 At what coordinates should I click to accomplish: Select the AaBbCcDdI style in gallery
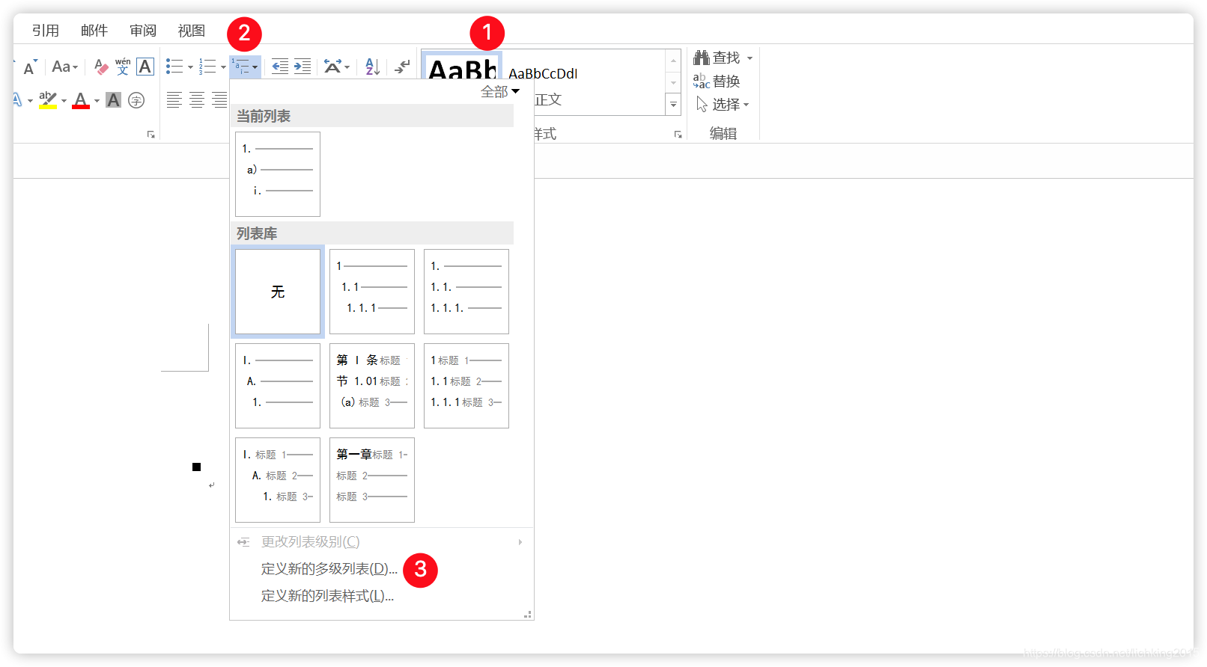click(543, 73)
